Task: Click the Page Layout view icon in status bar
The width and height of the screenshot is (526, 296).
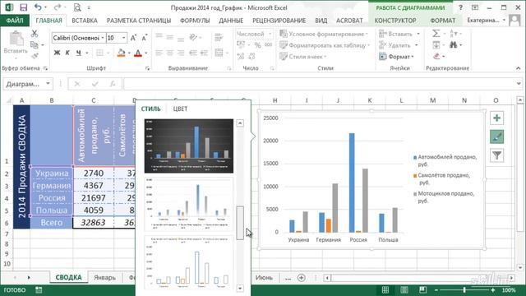Action: click(404, 290)
